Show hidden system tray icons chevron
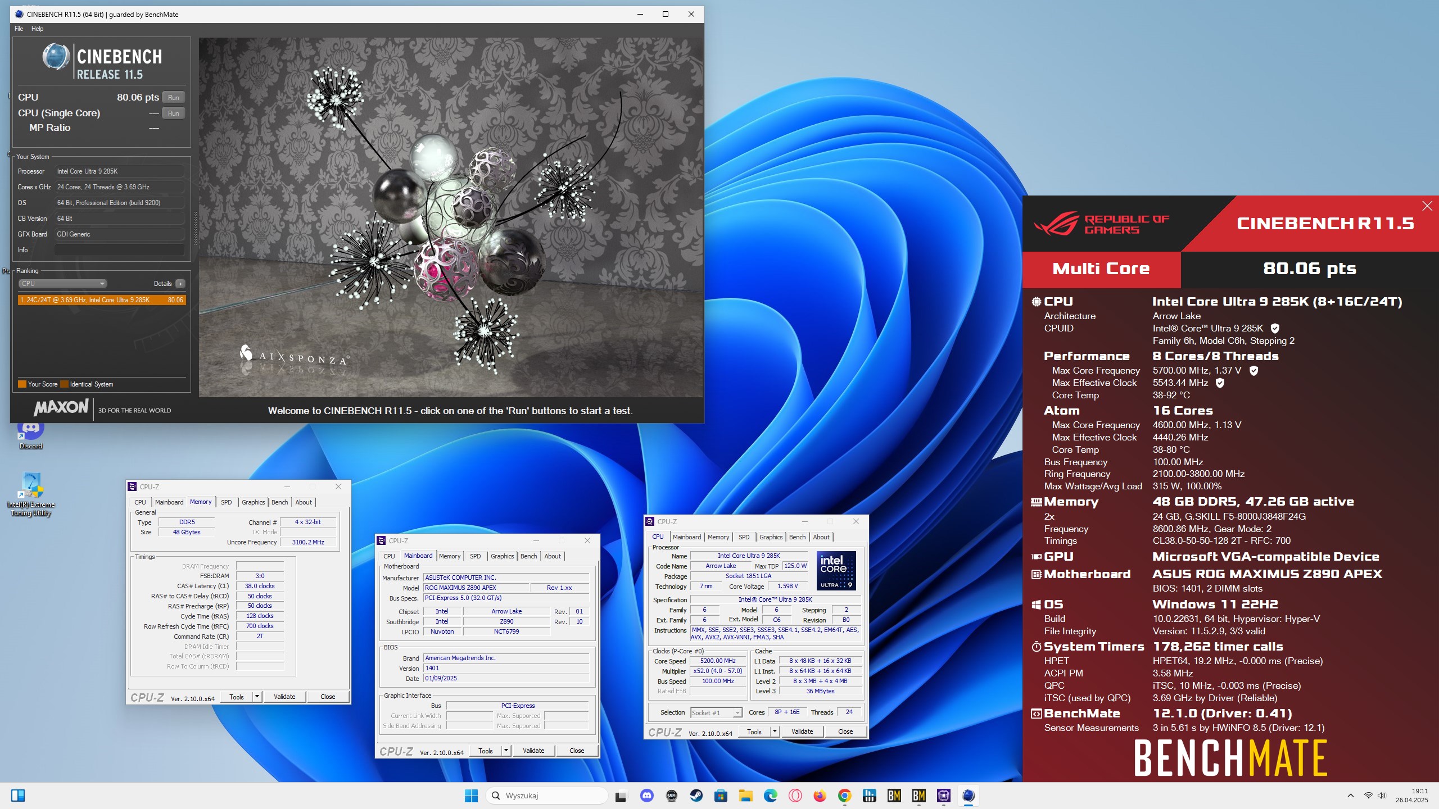1439x809 pixels. point(1350,796)
